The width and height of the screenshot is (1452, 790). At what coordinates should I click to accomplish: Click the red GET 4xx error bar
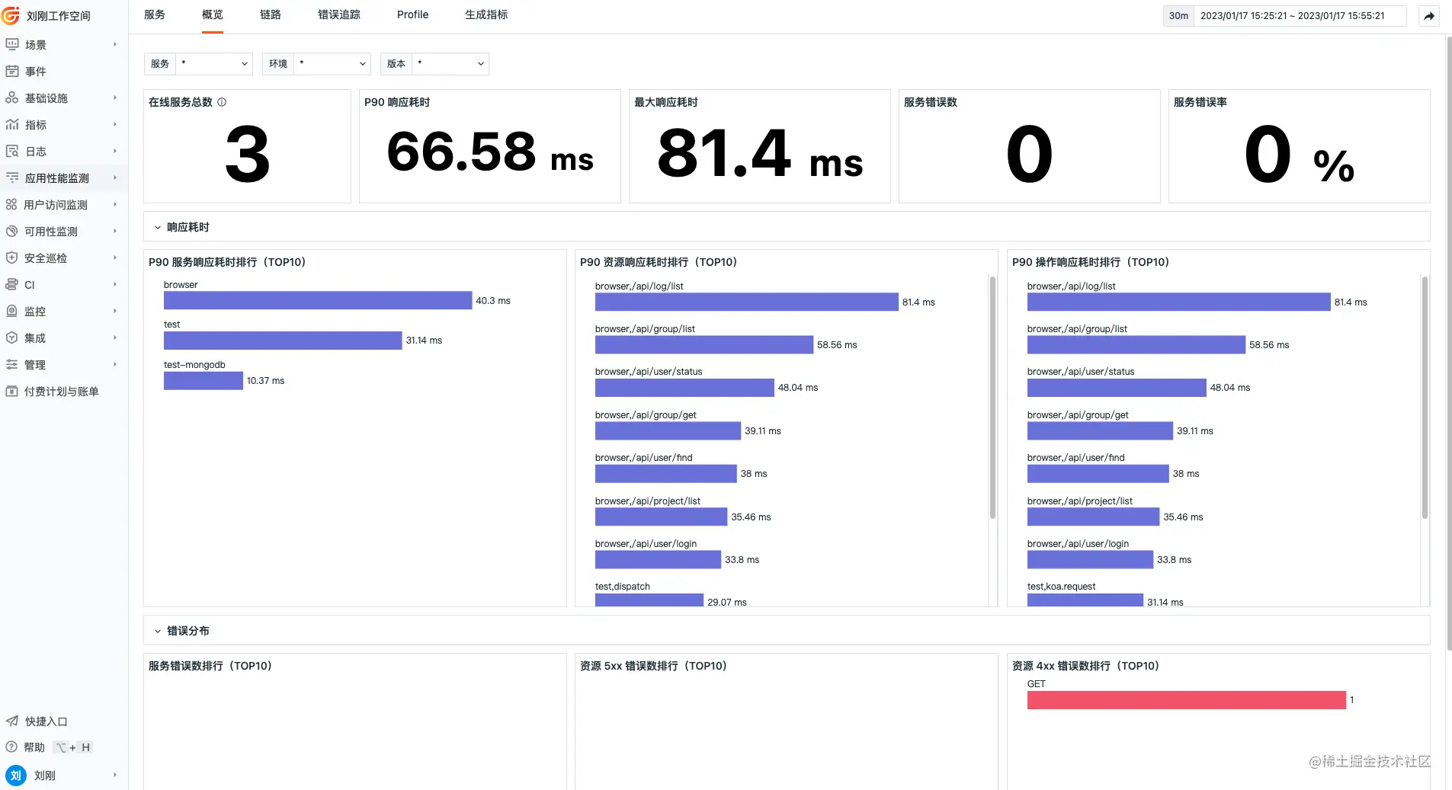1186,700
